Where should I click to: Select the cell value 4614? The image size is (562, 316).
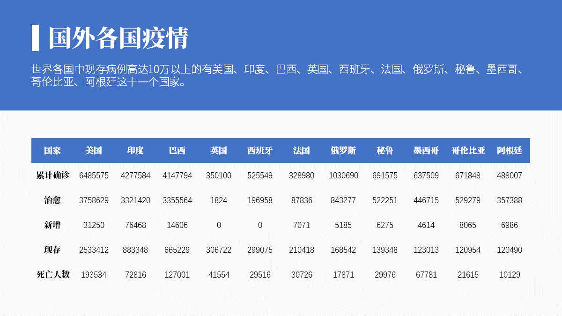click(x=426, y=225)
